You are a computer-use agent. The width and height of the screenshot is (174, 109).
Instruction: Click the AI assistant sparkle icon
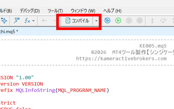tap(4, 21)
